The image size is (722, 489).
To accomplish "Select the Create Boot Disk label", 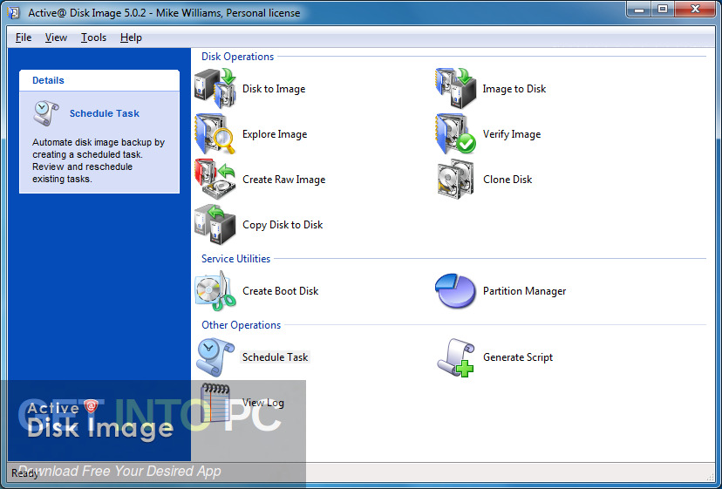I will [x=281, y=291].
